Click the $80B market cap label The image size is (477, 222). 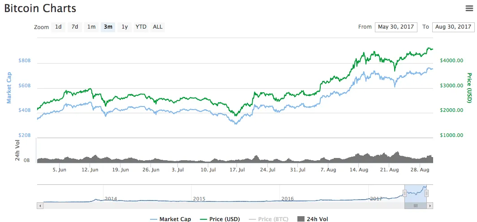(25, 61)
